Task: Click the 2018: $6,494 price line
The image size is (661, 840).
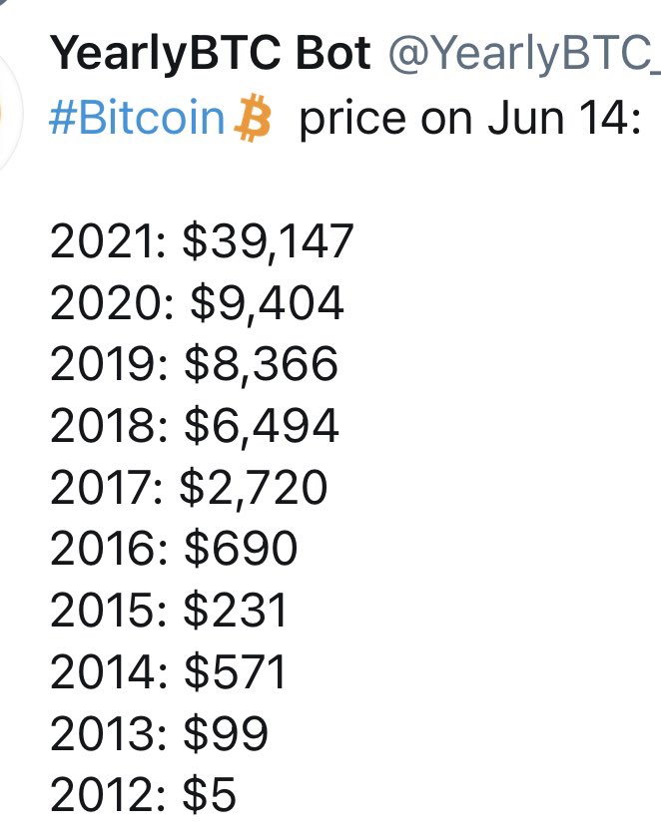Action: (195, 426)
